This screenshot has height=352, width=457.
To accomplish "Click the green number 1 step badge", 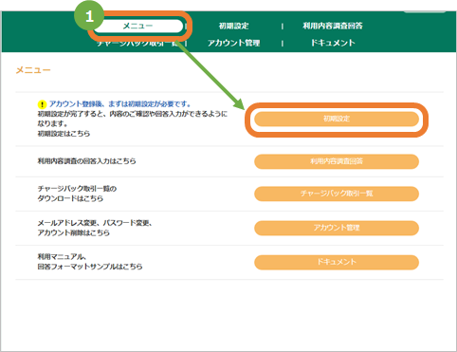I will click(x=89, y=16).
